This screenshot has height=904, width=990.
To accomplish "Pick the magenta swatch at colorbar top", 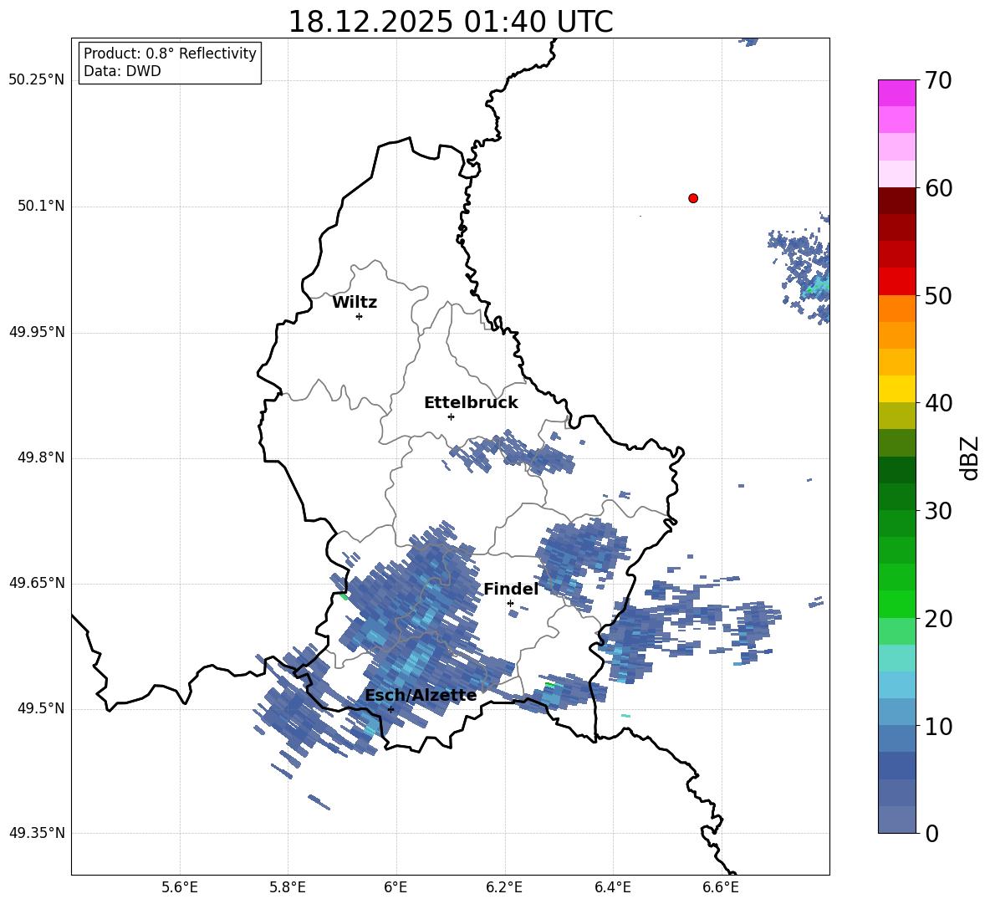I will (896, 93).
